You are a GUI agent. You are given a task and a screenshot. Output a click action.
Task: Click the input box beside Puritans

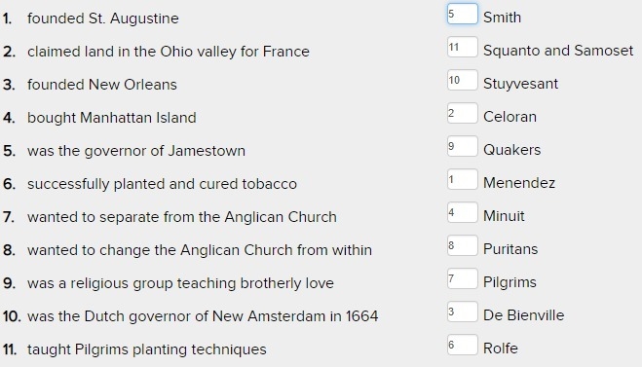point(462,246)
